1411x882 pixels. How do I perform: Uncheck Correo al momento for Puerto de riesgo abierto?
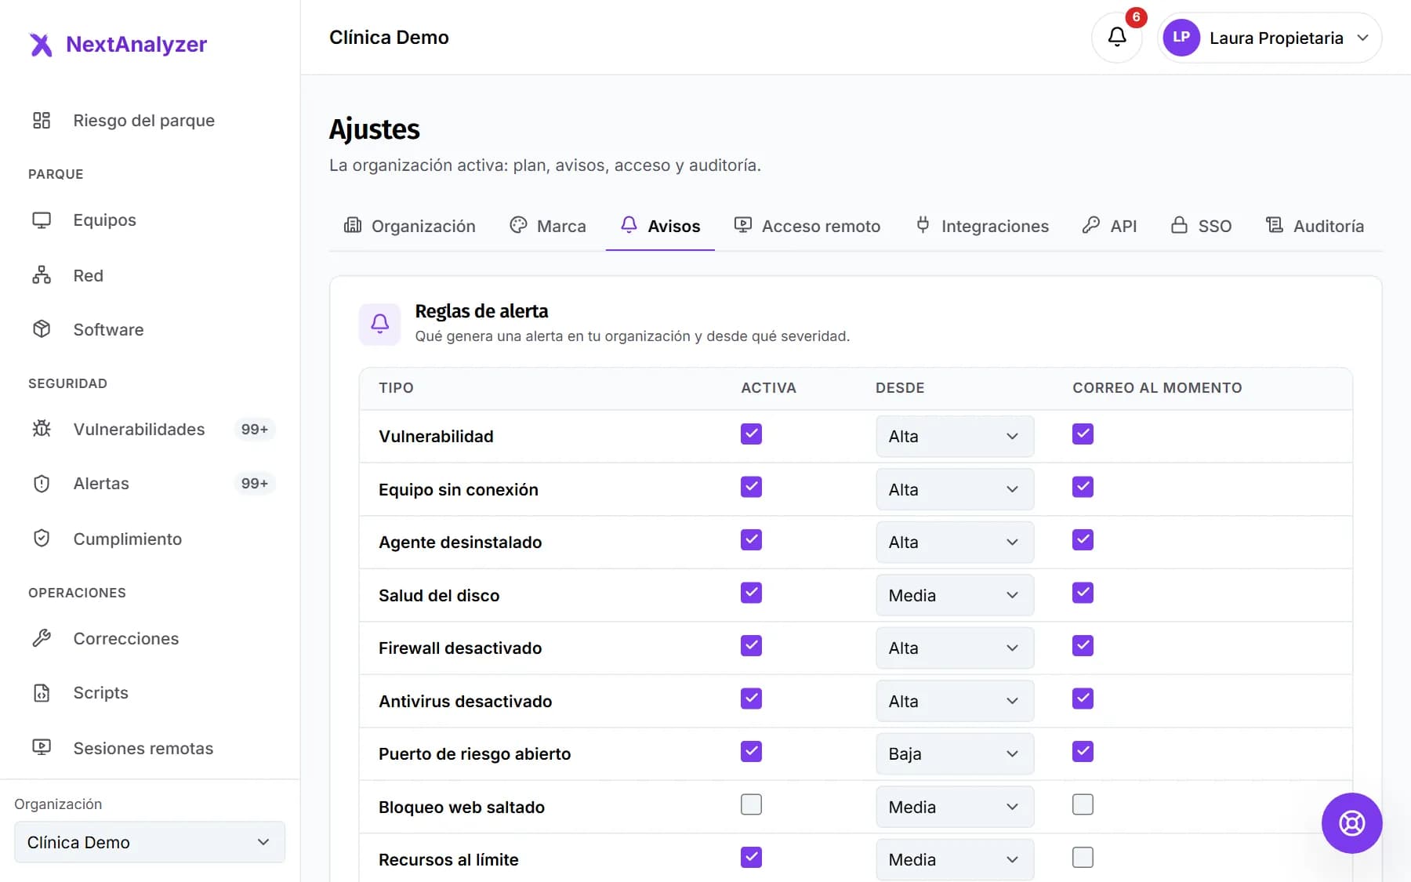coord(1083,752)
